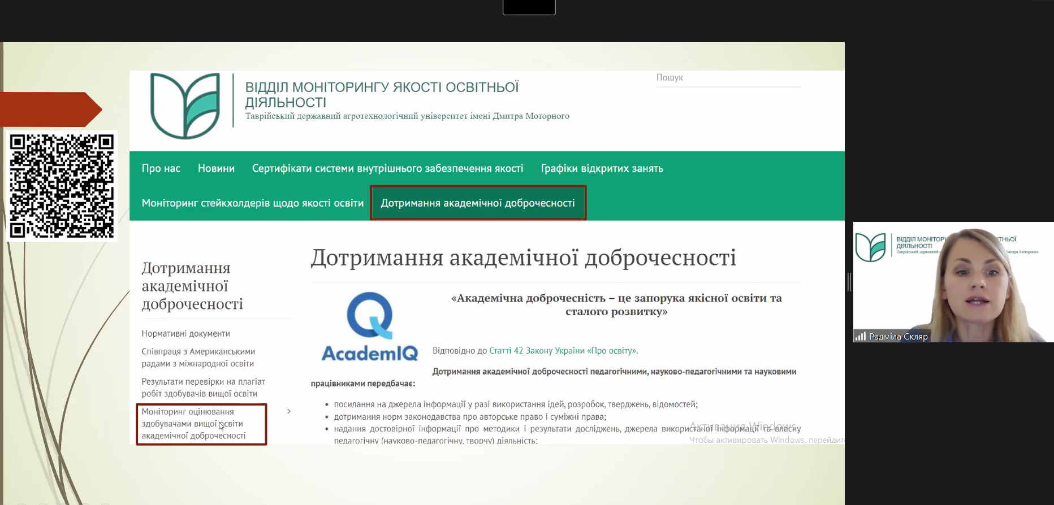
Task: Open the Новини menu item
Action: pos(216,168)
